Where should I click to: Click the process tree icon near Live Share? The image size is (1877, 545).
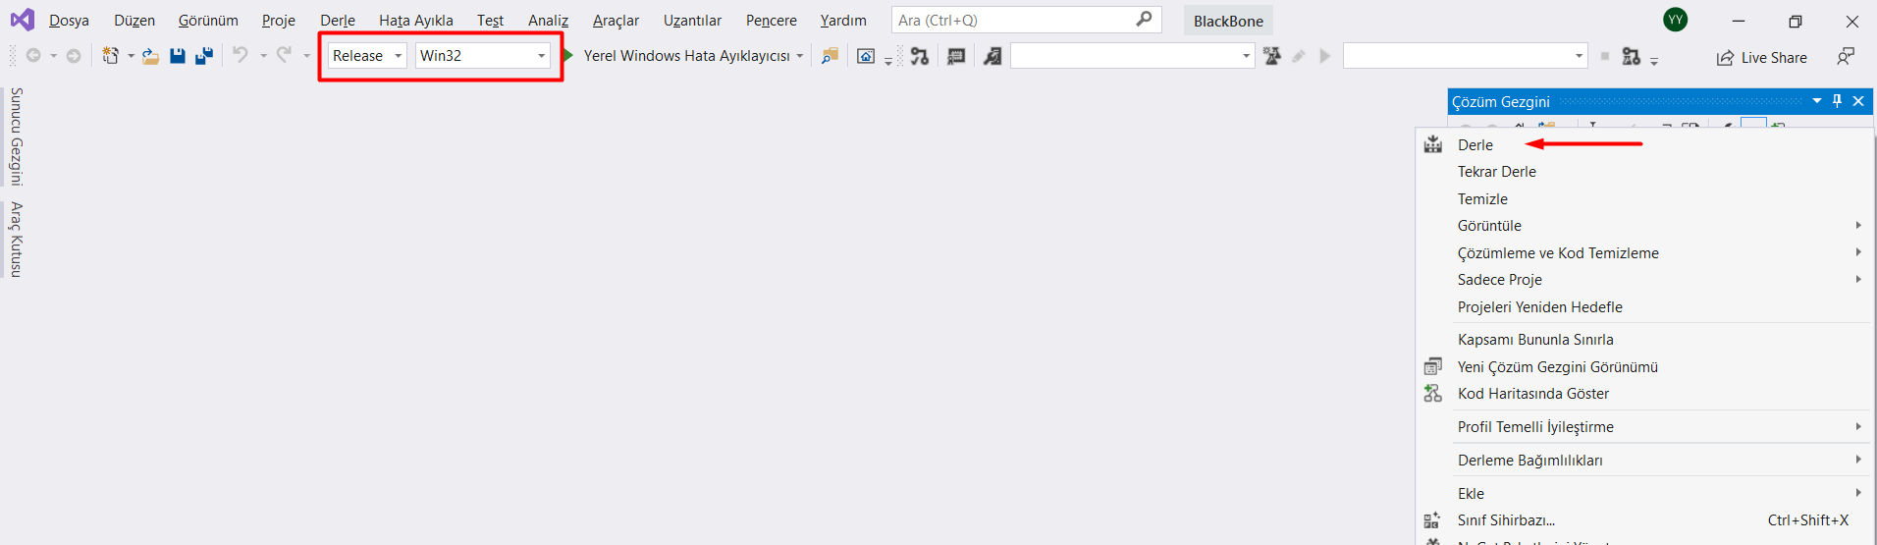[1632, 56]
